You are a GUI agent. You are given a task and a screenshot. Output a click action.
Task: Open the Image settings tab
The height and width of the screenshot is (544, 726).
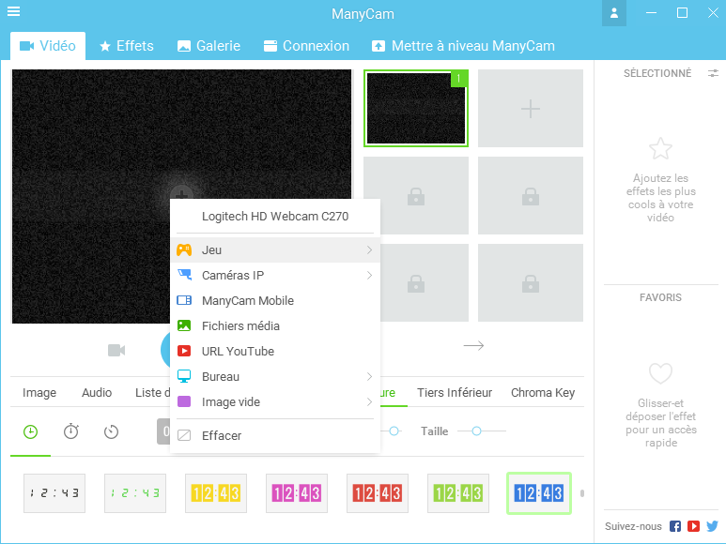pyautogui.click(x=39, y=393)
